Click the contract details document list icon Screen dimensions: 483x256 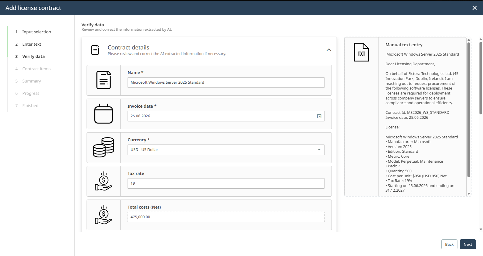95,50
